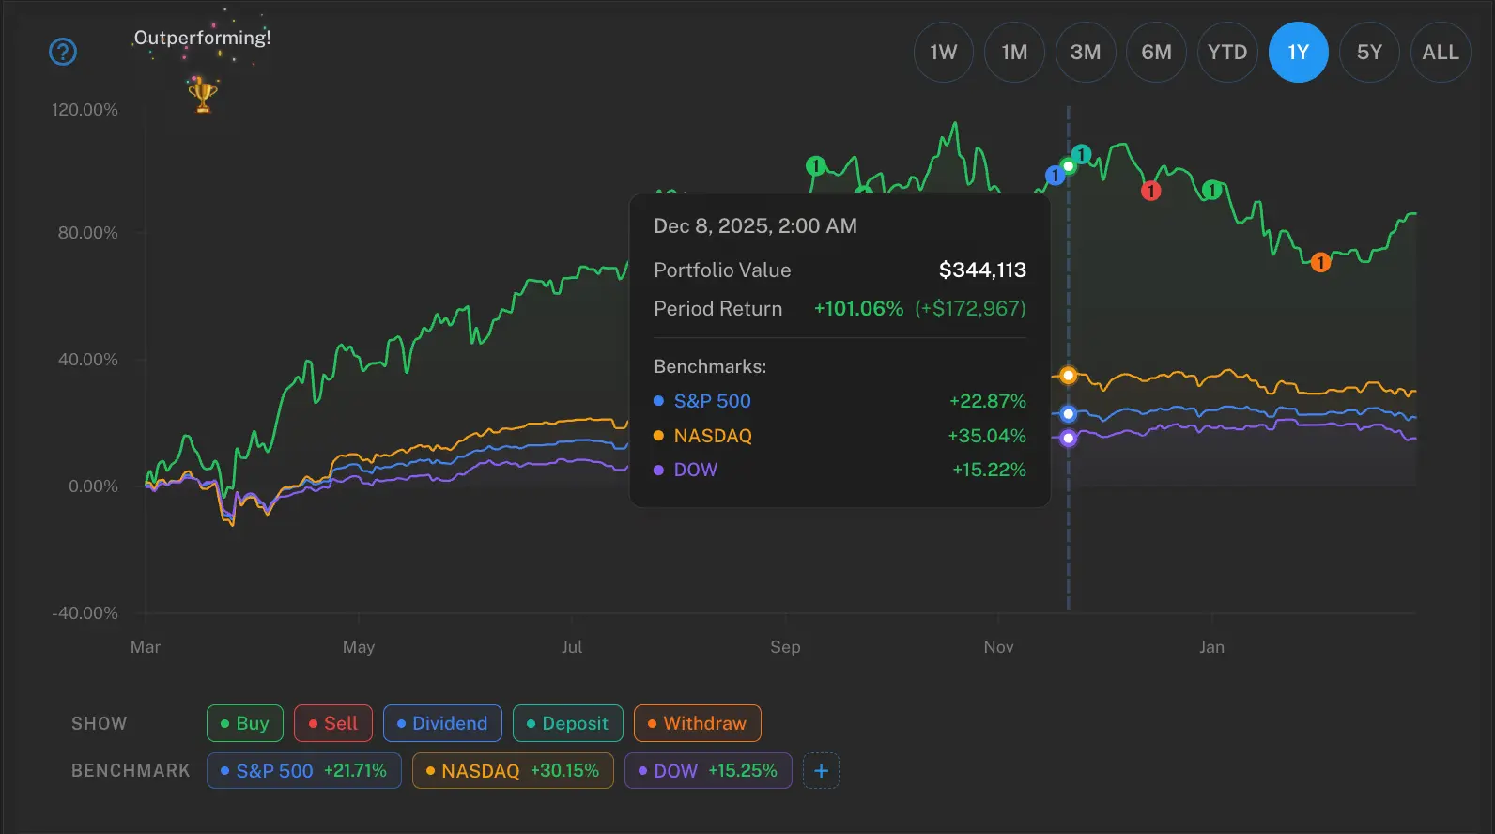Switch chart to 6M range
The height and width of the screenshot is (834, 1495).
1156,53
